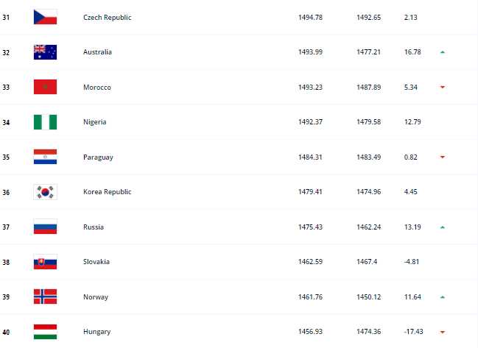Viewport: 478px width, 348px height.
Task: Click the Nigeria flag icon
Action: [x=45, y=122]
